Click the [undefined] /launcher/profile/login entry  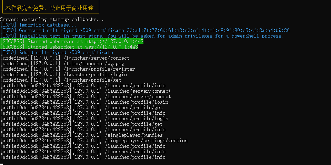click(x=63, y=74)
